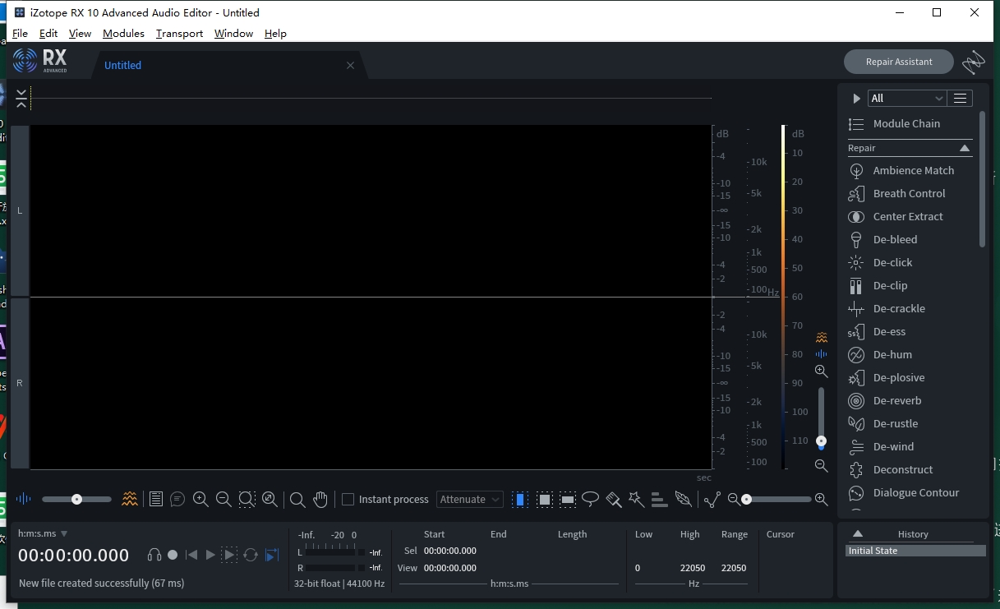Screen dimensions: 1000x609
Task: Zoom to selection in time toolbar
Action: 247,499
